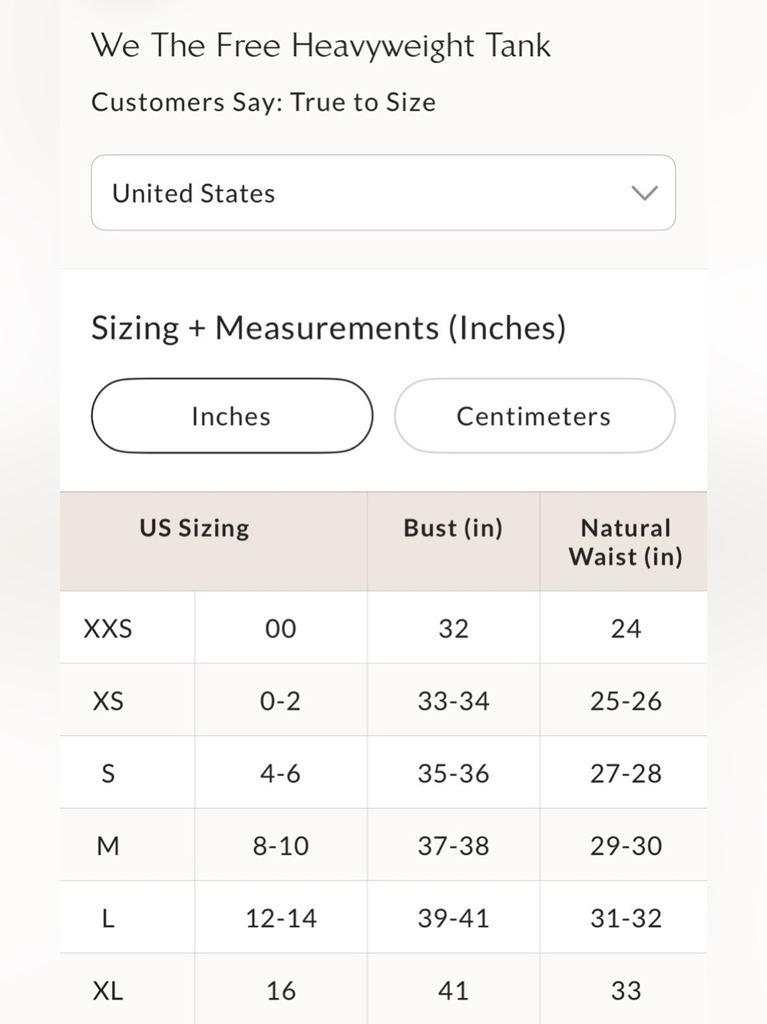Click the S size row label
The image size is (767, 1024).
107,773
